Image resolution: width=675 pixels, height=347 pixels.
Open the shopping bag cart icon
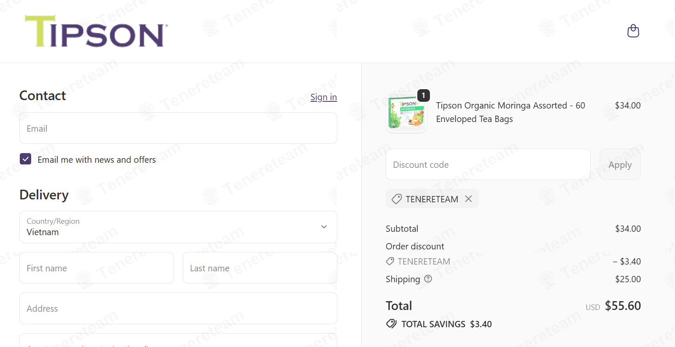tap(633, 31)
